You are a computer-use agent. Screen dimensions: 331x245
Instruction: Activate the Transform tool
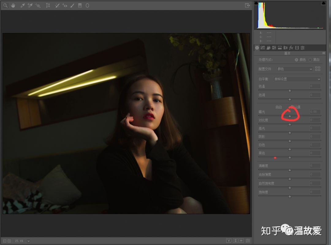tap(48, 6)
